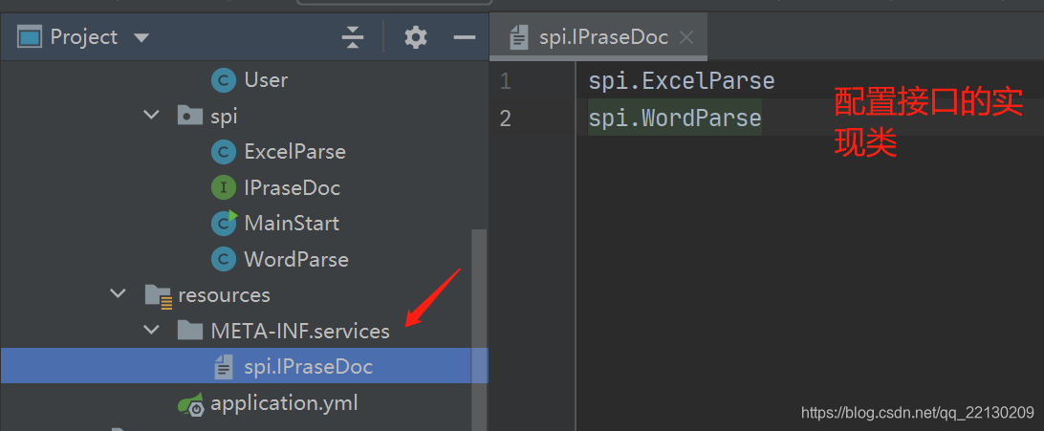
Task: Click line number 1 in gutter
Action: 506,82
